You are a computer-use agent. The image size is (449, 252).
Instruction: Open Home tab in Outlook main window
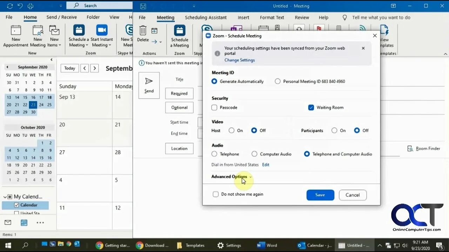click(x=30, y=17)
